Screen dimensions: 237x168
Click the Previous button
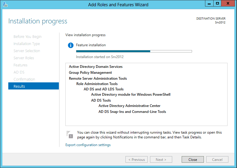136,159
